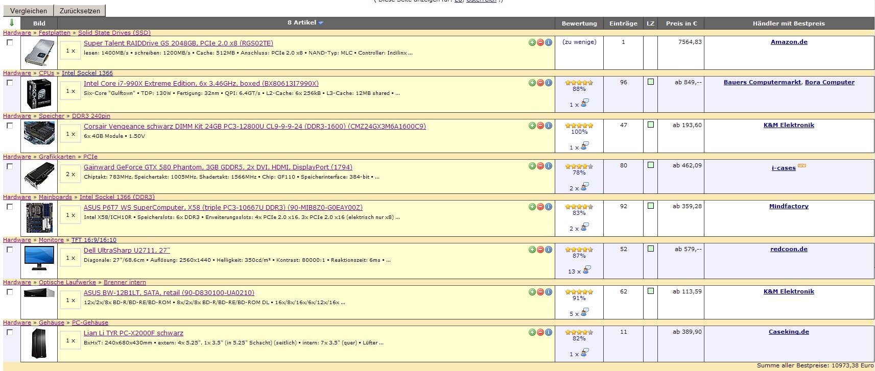Image resolution: width=875 pixels, height=371 pixels.
Task: Open info icon for Intel Core i7-990X
Action: coord(549,83)
